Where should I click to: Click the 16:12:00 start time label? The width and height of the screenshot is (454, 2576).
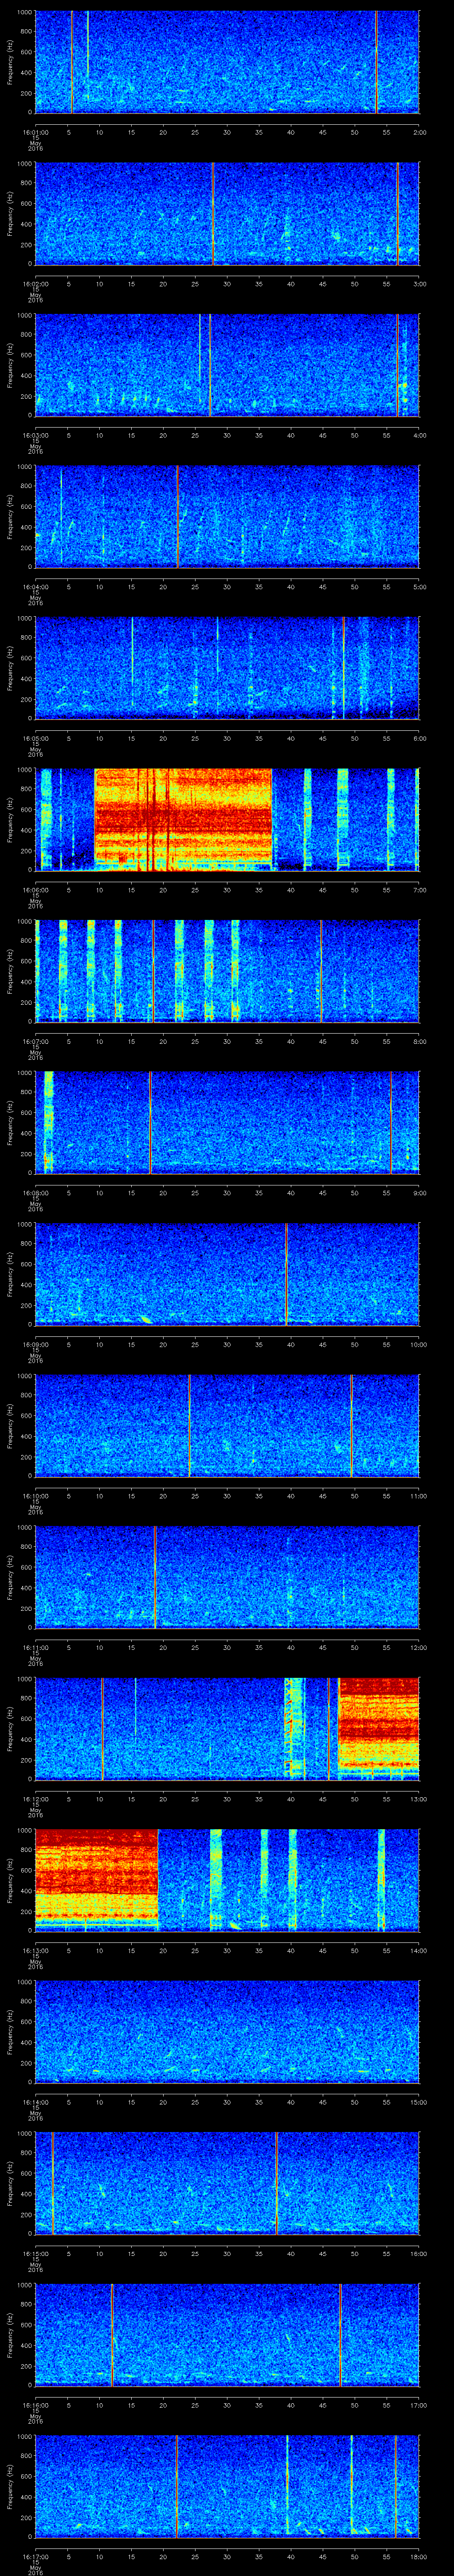(35, 1799)
